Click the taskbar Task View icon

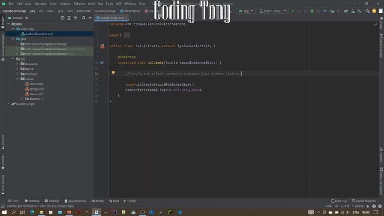click(x=22, y=212)
